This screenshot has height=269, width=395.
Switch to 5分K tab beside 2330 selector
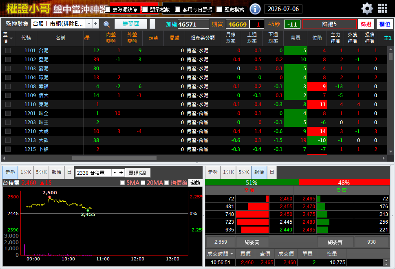(41, 172)
